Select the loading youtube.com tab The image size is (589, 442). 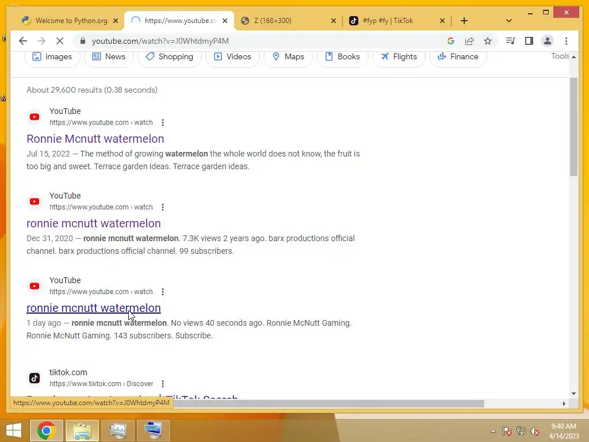[x=179, y=21]
